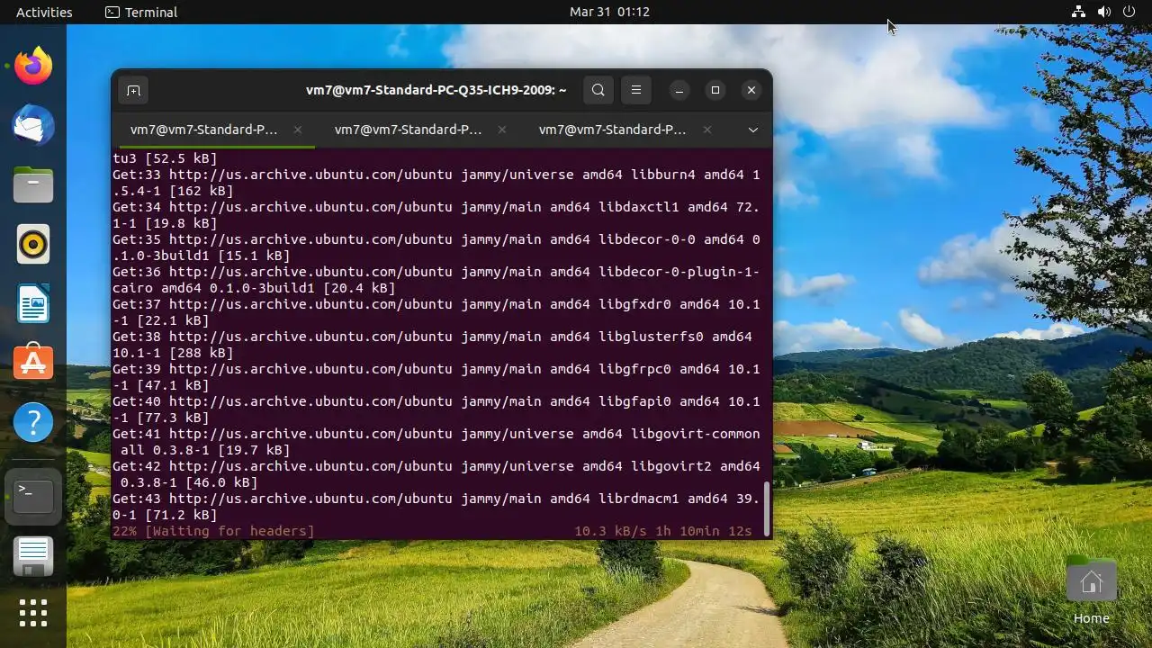The height and width of the screenshot is (648, 1152).
Task: Open the Terminal app menu in top bar
Action: pos(141,12)
